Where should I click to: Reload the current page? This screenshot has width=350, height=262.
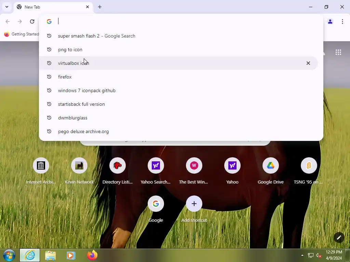point(32,21)
